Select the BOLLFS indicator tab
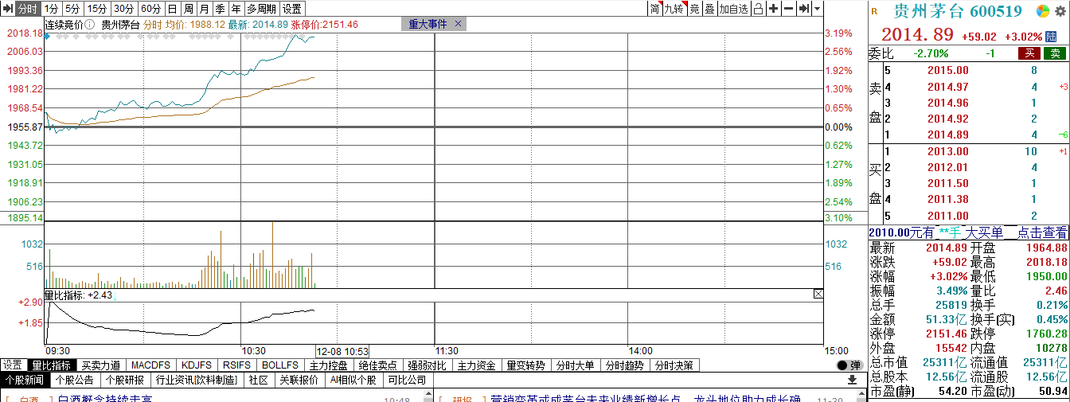This screenshot has height=402, width=1070. [279, 365]
